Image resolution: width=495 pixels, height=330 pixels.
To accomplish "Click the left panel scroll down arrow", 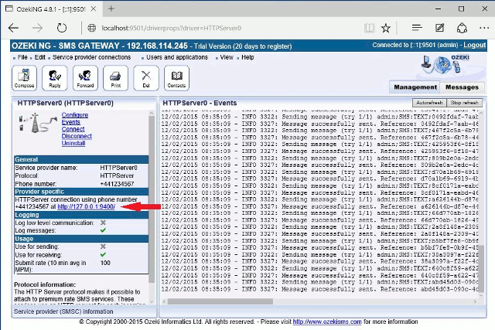I will (x=152, y=301).
